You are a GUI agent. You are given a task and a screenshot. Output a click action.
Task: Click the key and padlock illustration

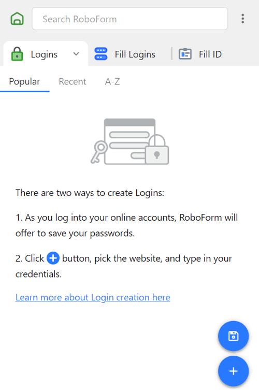[129, 141]
